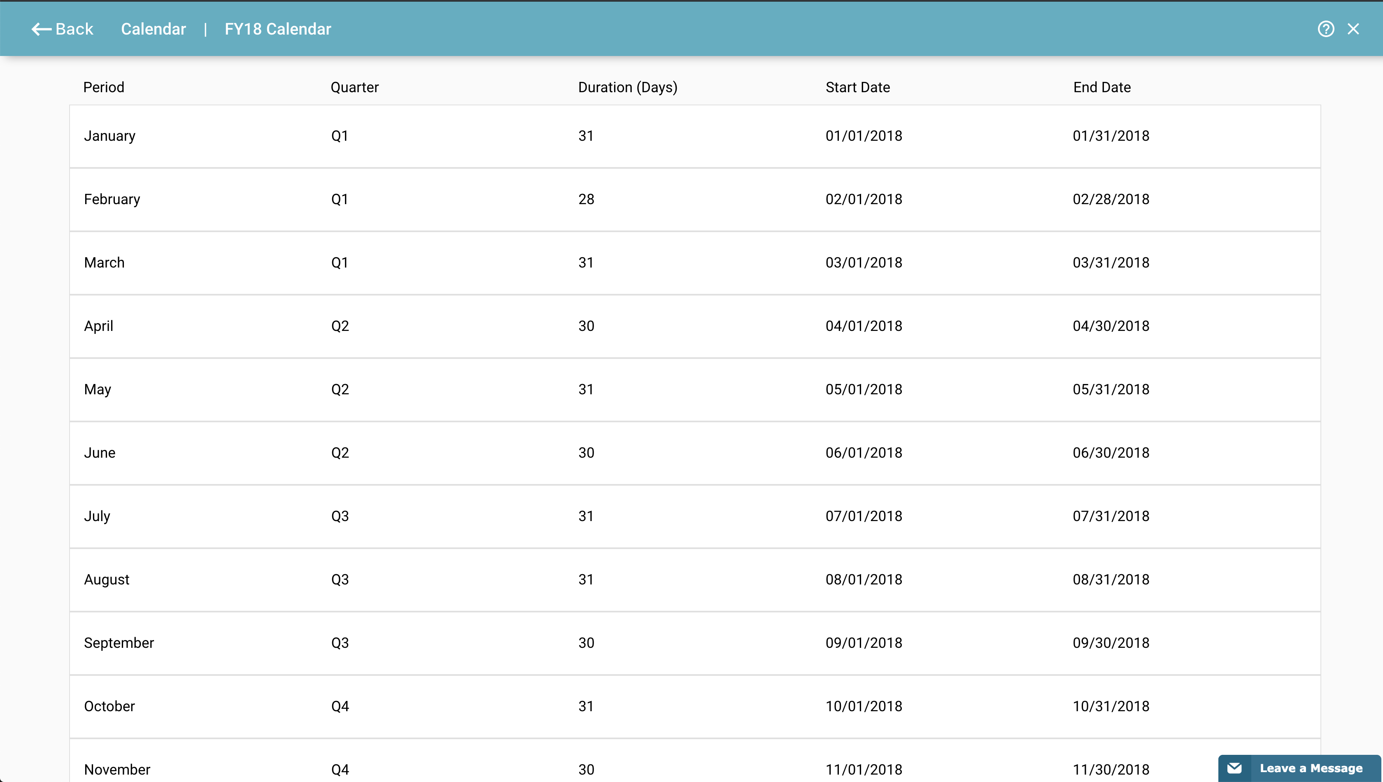This screenshot has width=1383, height=782.
Task: Click the FY18 Calendar title
Action: tap(277, 29)
